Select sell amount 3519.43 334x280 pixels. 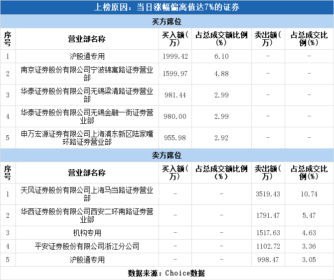tap(268, 194)
